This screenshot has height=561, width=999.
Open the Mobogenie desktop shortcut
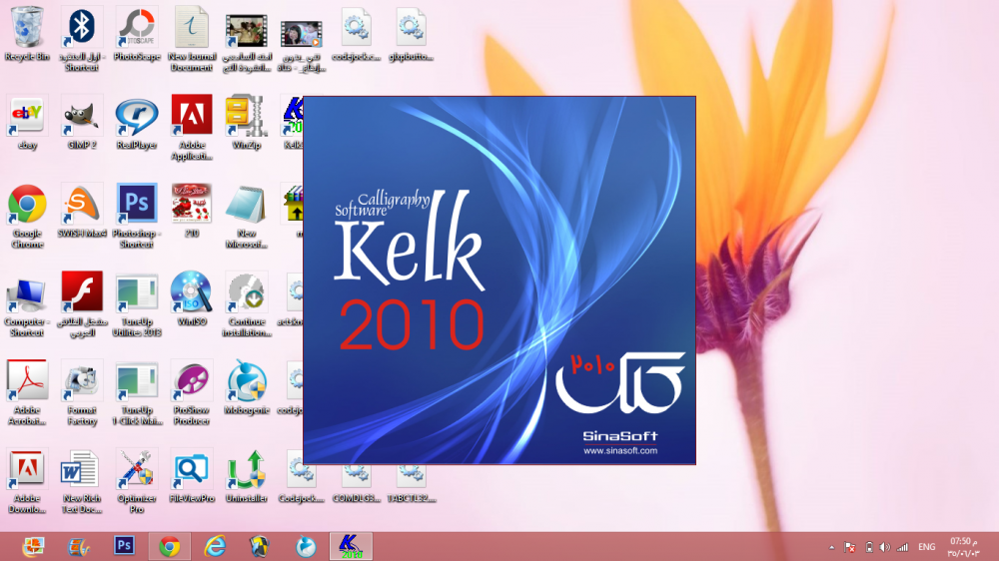click(x=246, y=382)
